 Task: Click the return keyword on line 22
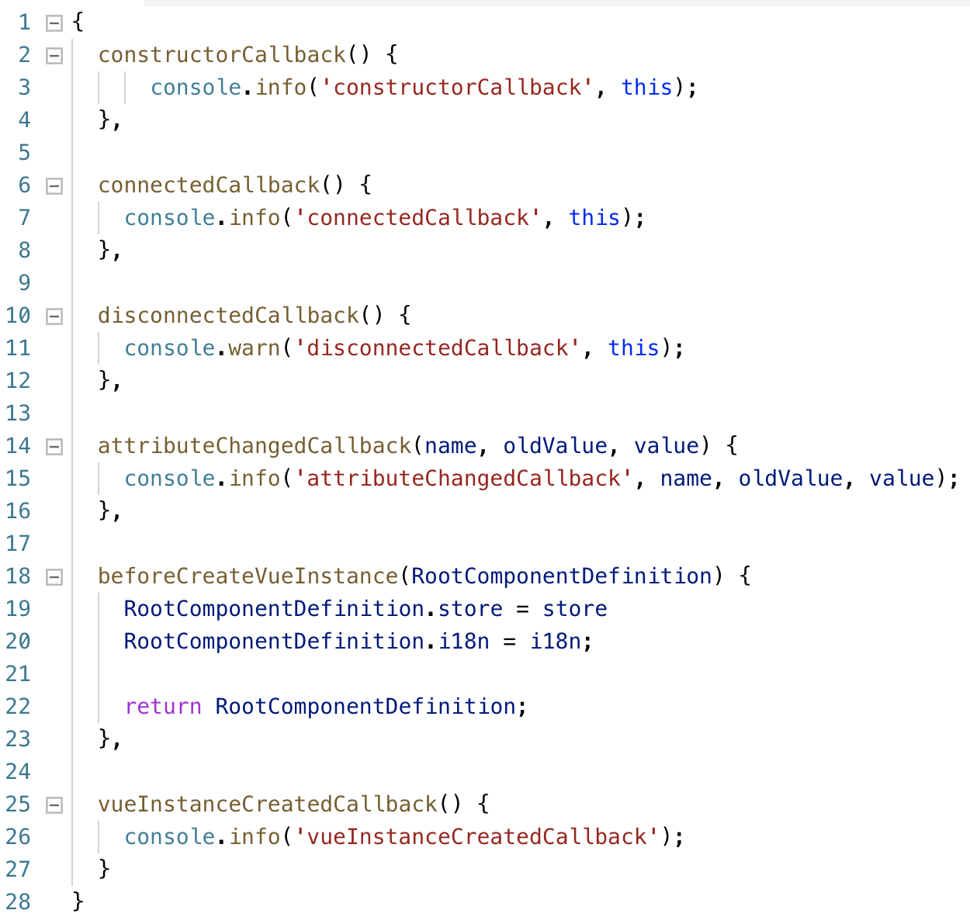[x=163, y=707]
